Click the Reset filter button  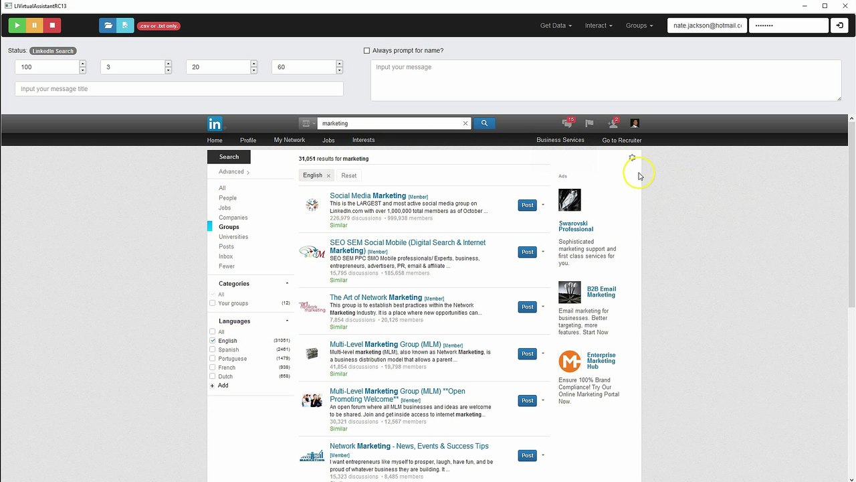(x=349, y=175)
